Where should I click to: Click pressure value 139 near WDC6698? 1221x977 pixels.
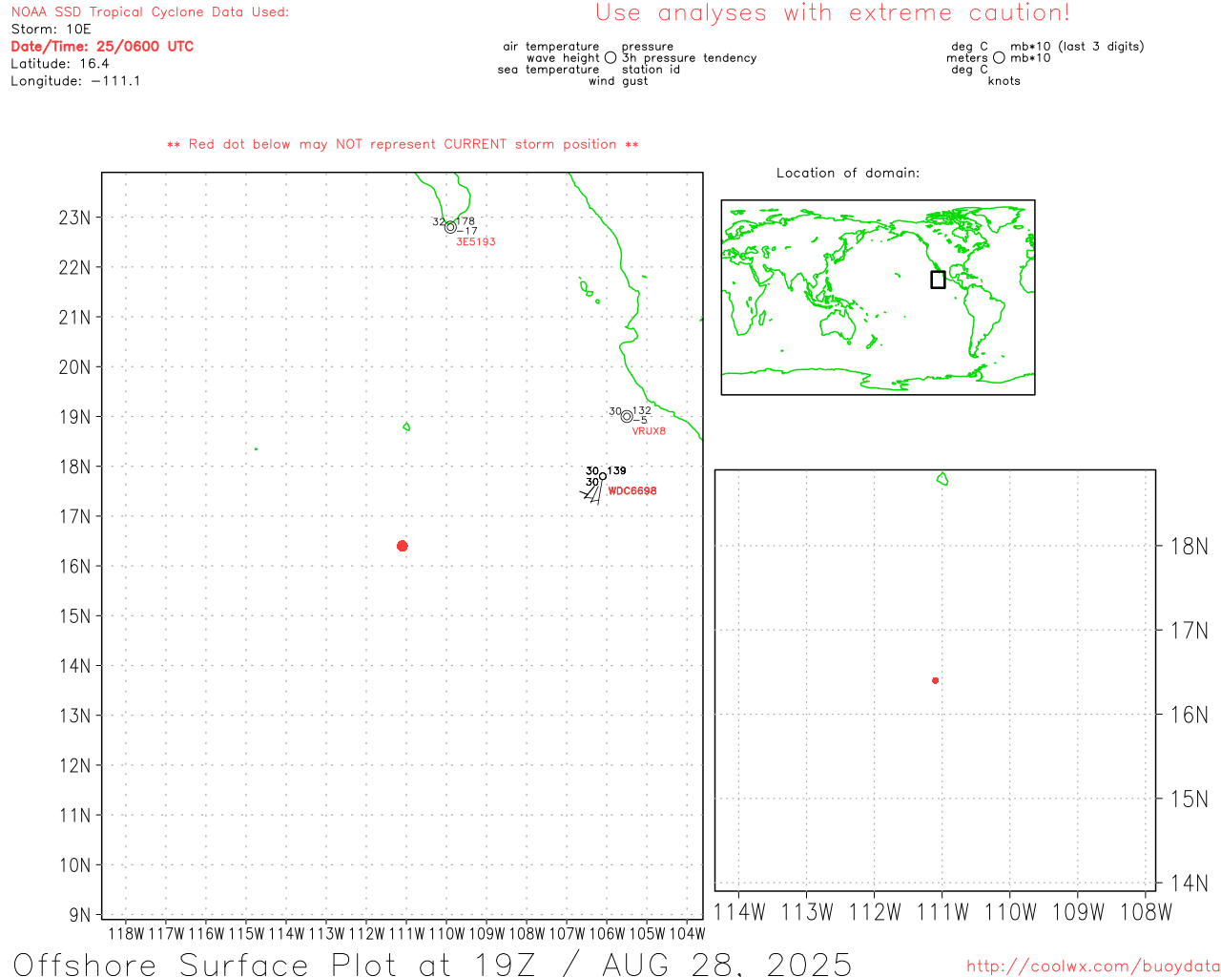tap(617, 470)
